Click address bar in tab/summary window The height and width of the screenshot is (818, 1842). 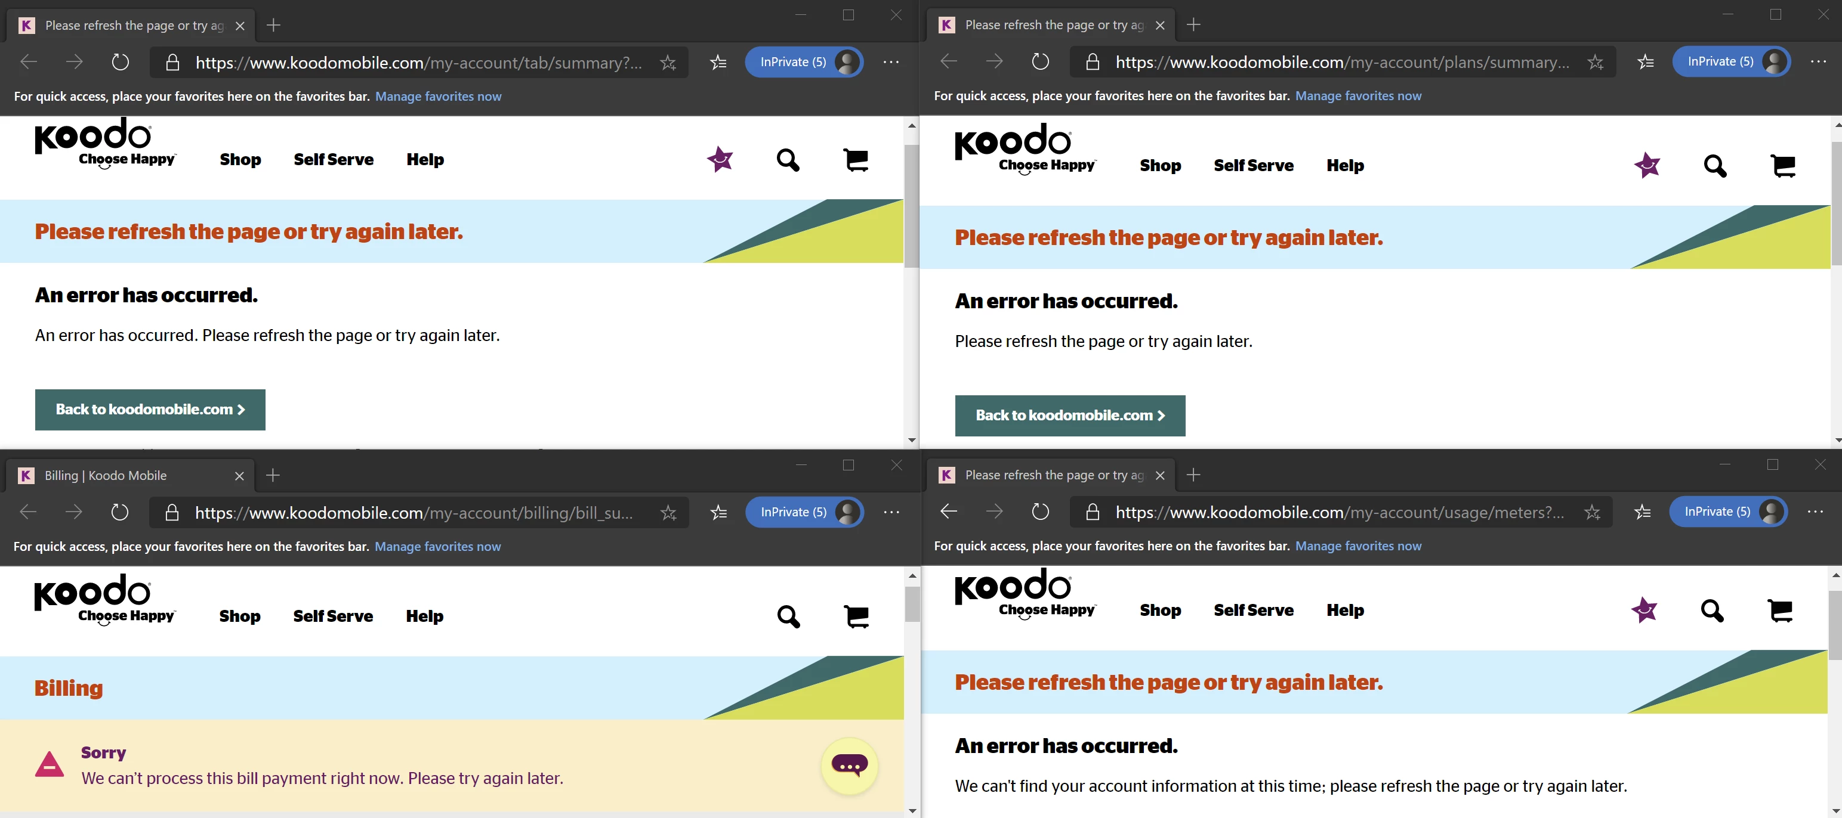pyautogui.click(x=418, y=63)
